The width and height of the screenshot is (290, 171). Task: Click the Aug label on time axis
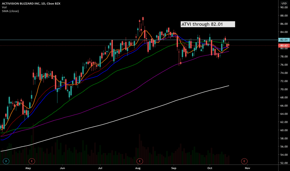point(138,168)
